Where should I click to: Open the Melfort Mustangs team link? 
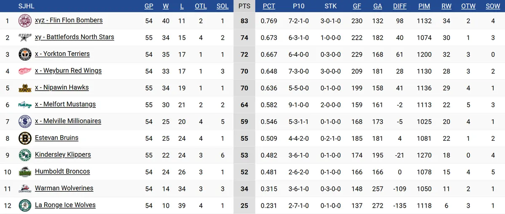pyautogui.click(x=65, y=104)
